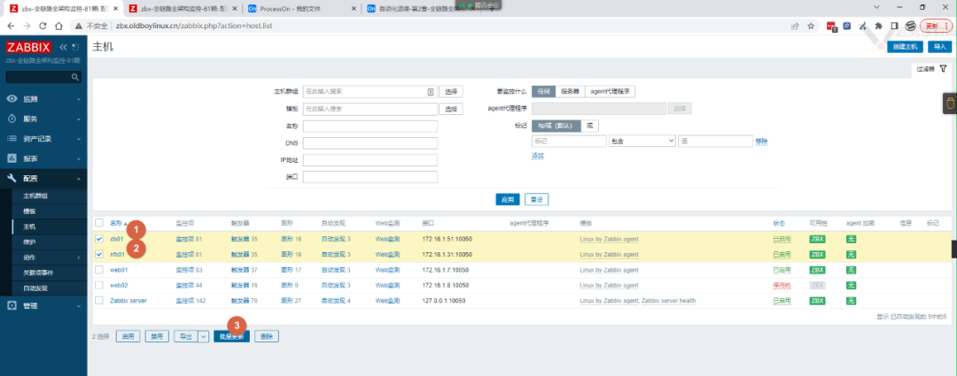The height and width of the screenshot is (376, 957).
Task: Click the orange floating widget on right edge
Action: [x=949, y=104]
